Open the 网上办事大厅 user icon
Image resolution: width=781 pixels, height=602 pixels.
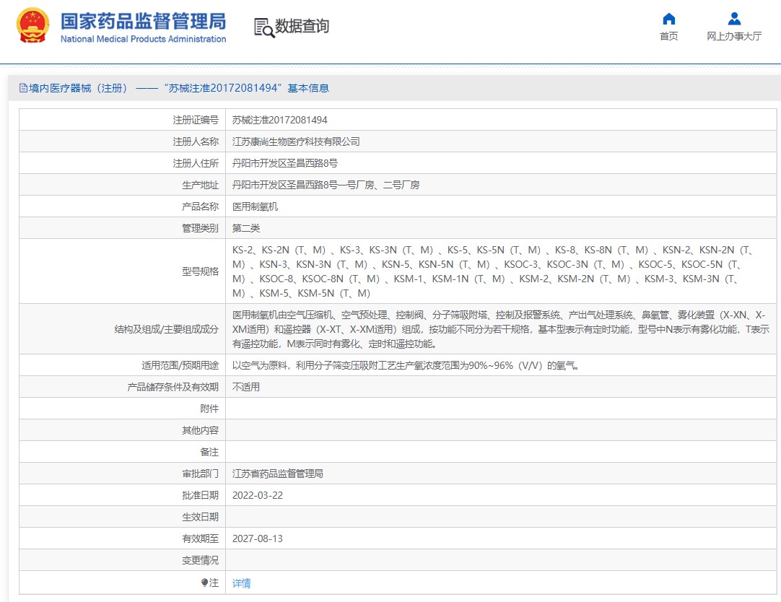coord(734,19)
